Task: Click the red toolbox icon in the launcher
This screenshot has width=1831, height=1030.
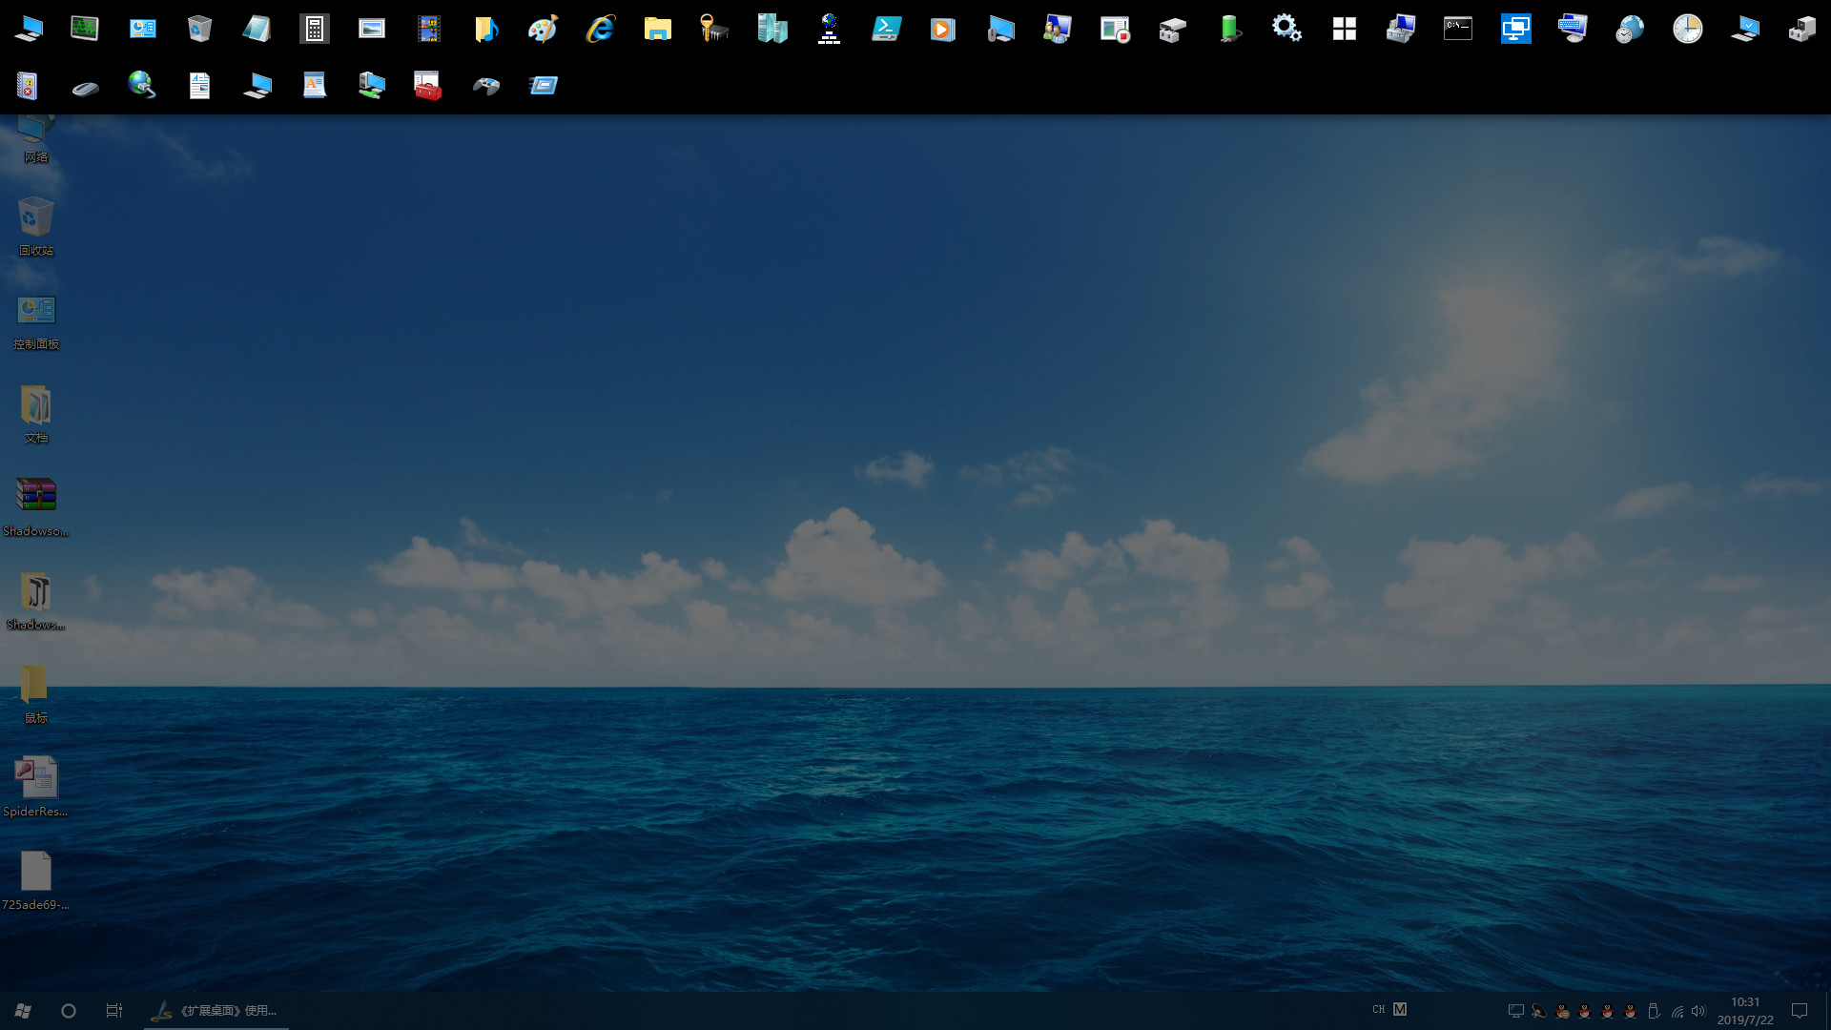Action: click(x=427, y=85)
